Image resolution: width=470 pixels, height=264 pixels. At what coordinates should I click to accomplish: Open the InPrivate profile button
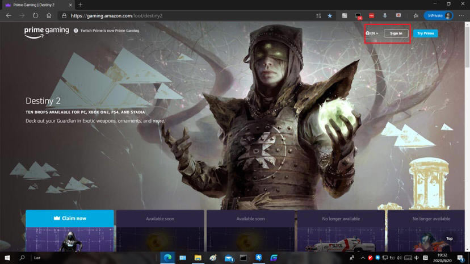[438, 15]
